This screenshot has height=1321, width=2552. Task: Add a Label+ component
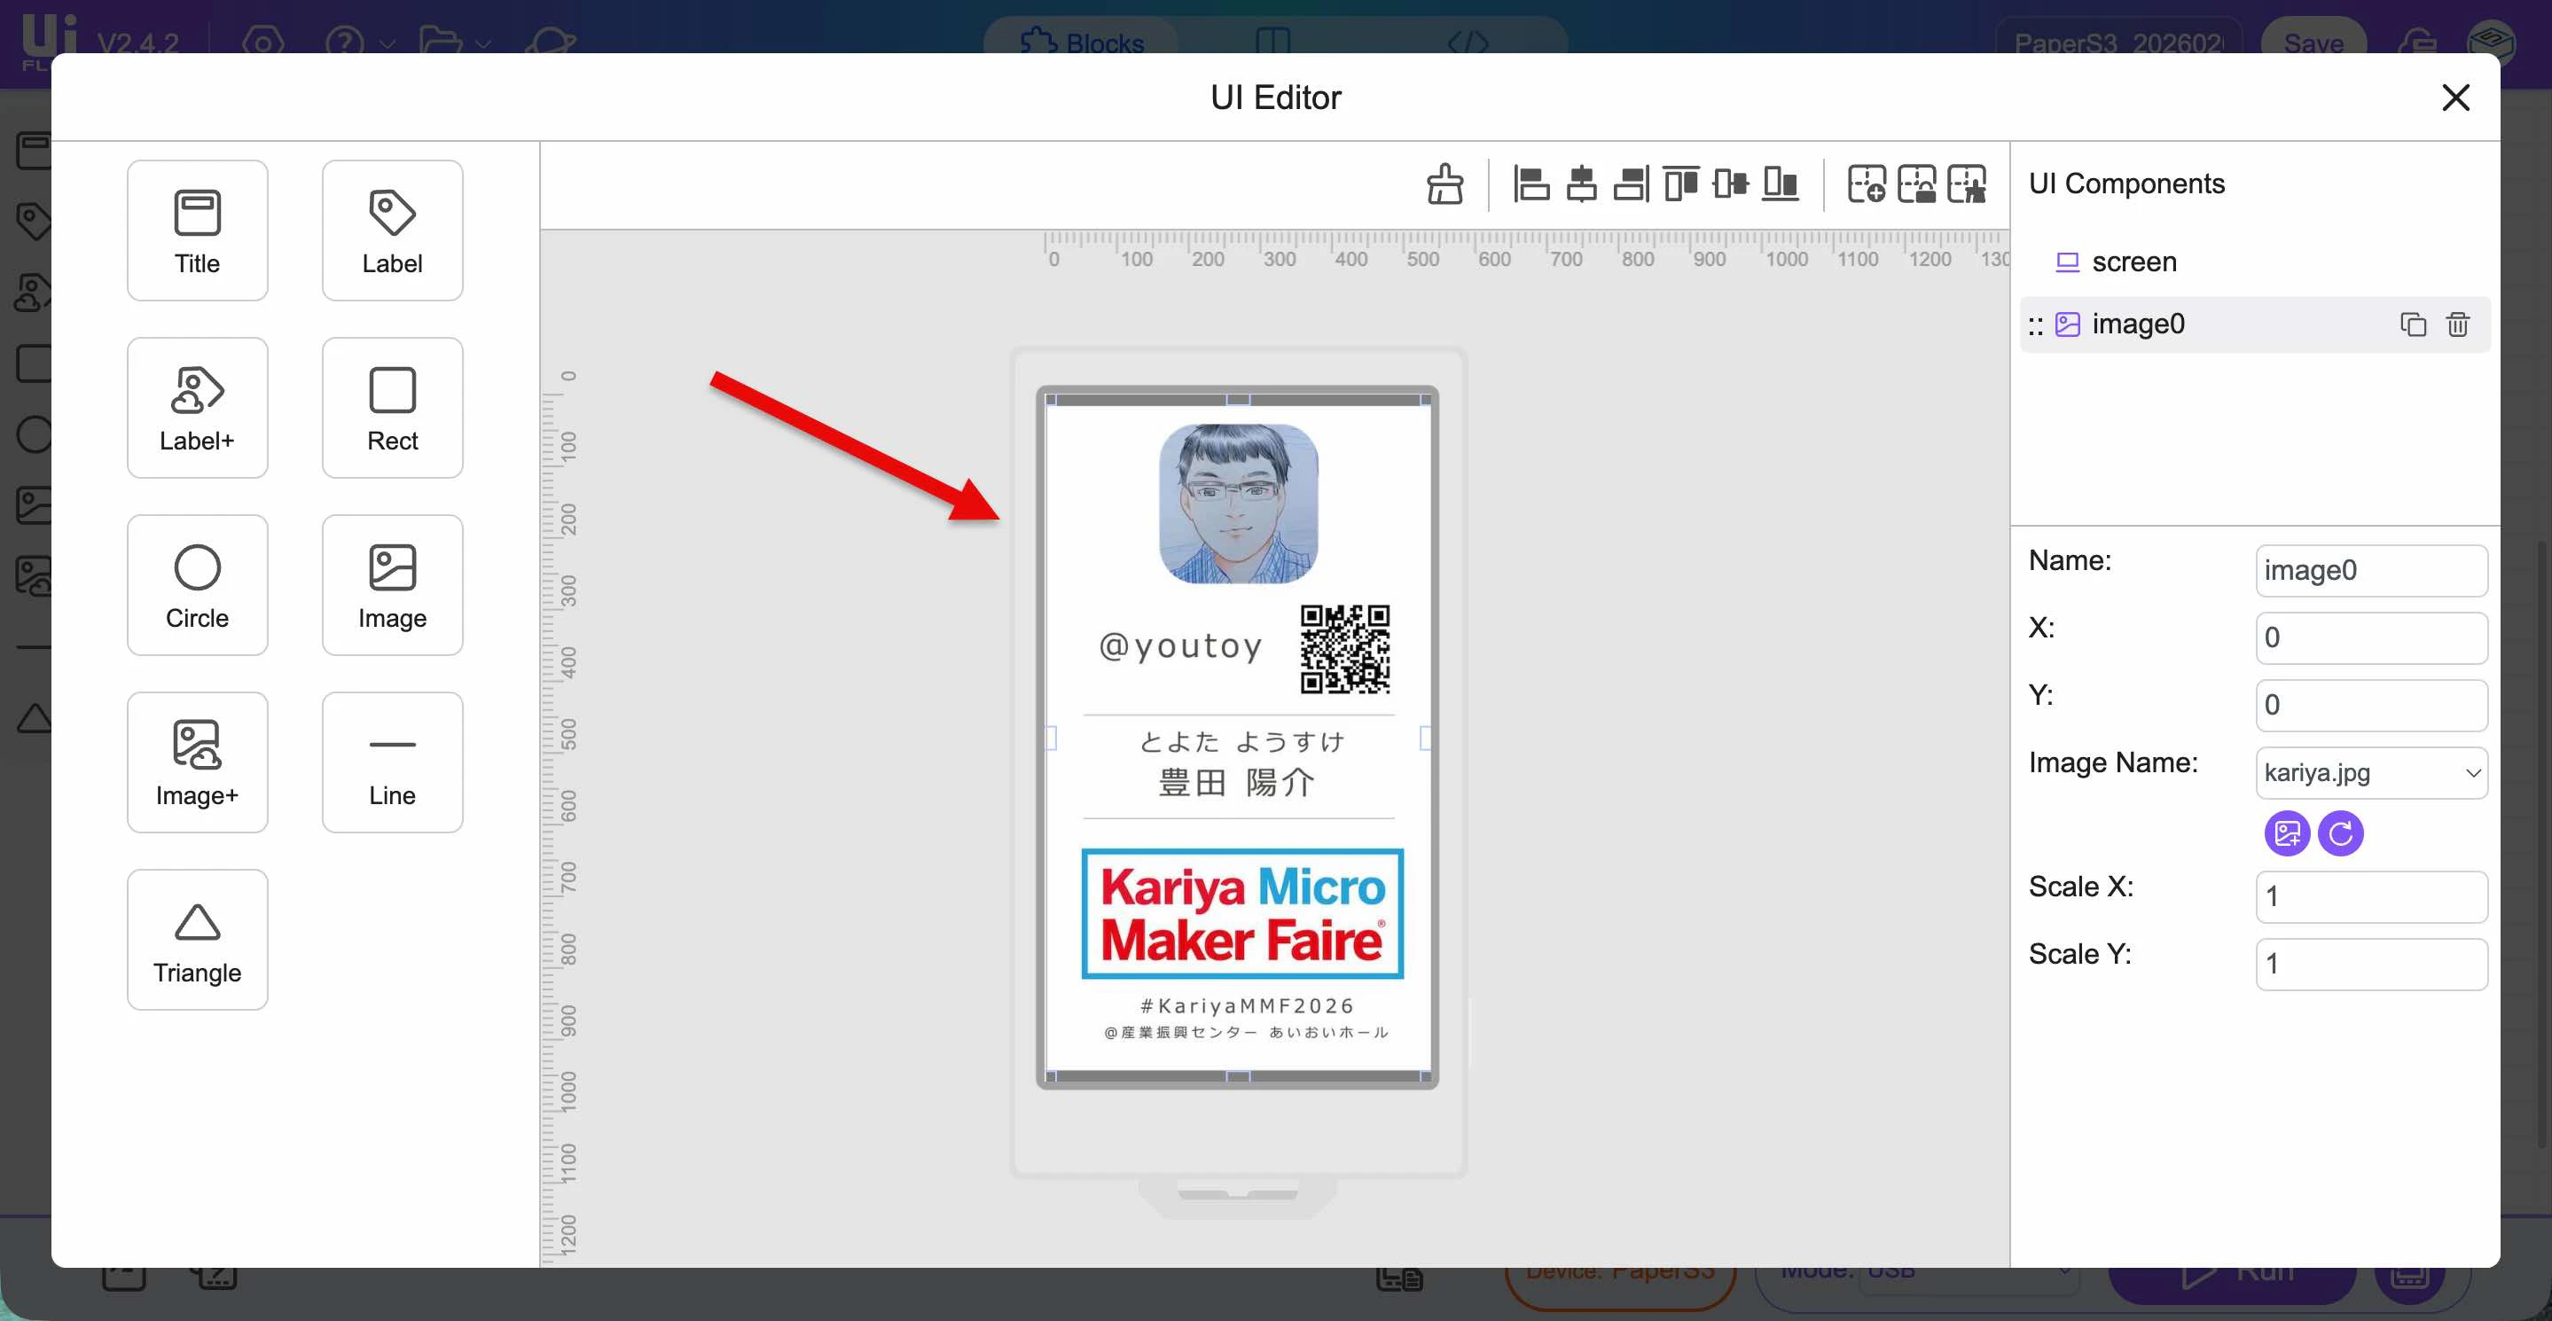click(197, 408)
